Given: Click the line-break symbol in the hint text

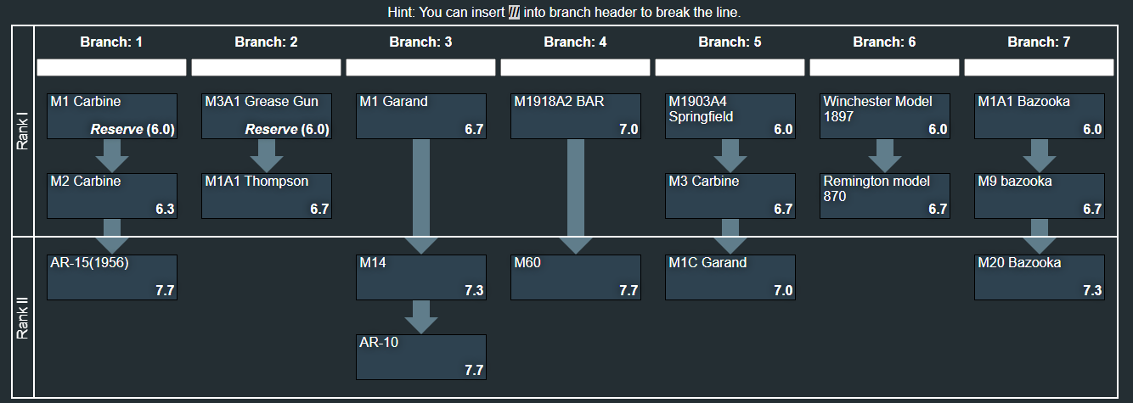Looking at the screenshot, I should pos(514,13).
